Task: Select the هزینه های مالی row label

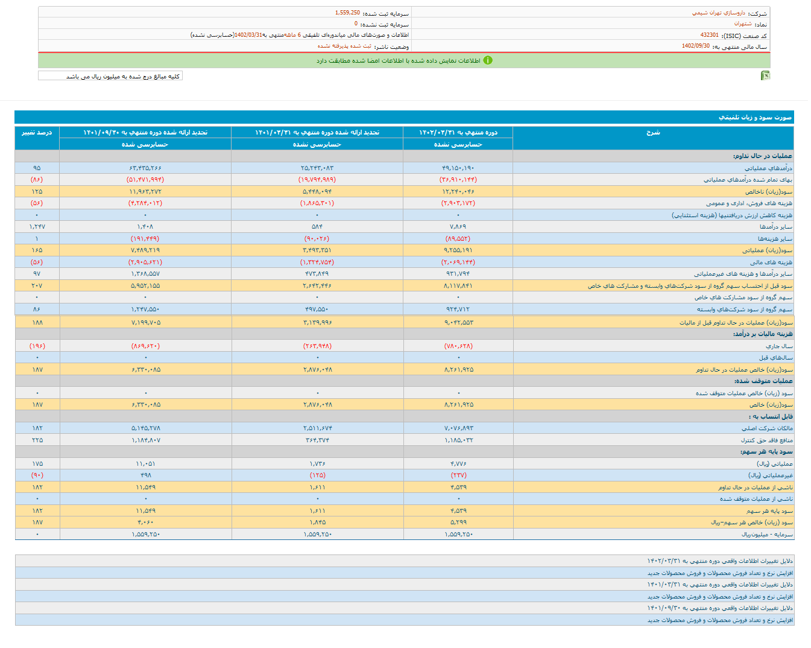Action: pos(771,262)
